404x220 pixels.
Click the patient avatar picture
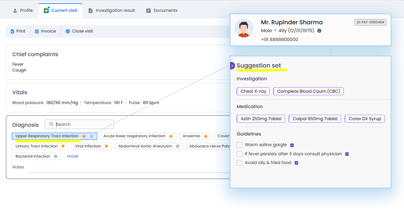click(244, 28)
